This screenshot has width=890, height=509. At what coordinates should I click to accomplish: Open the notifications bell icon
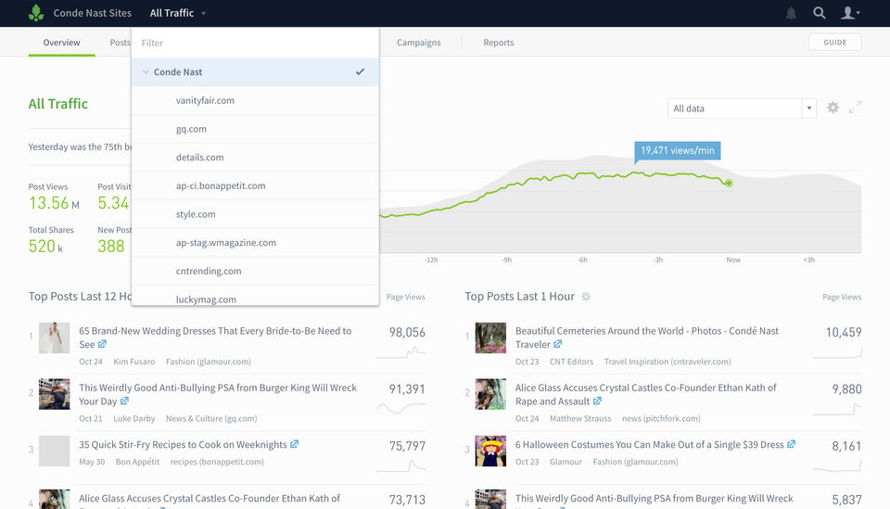[791, 13]
